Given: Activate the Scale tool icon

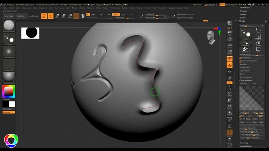Looking at the screenshot, I should 63,16.
